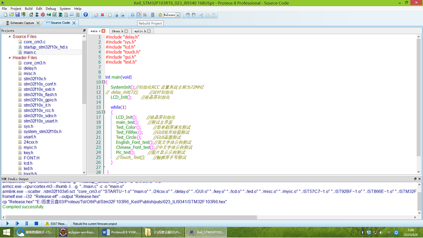Click the Cut scissors icon
The width and height of the screenshot is (423, 238).
[201, 15]
